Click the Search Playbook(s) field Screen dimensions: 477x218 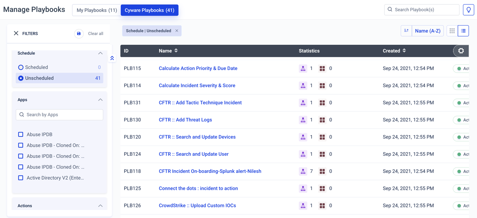(x=425, y=9)
